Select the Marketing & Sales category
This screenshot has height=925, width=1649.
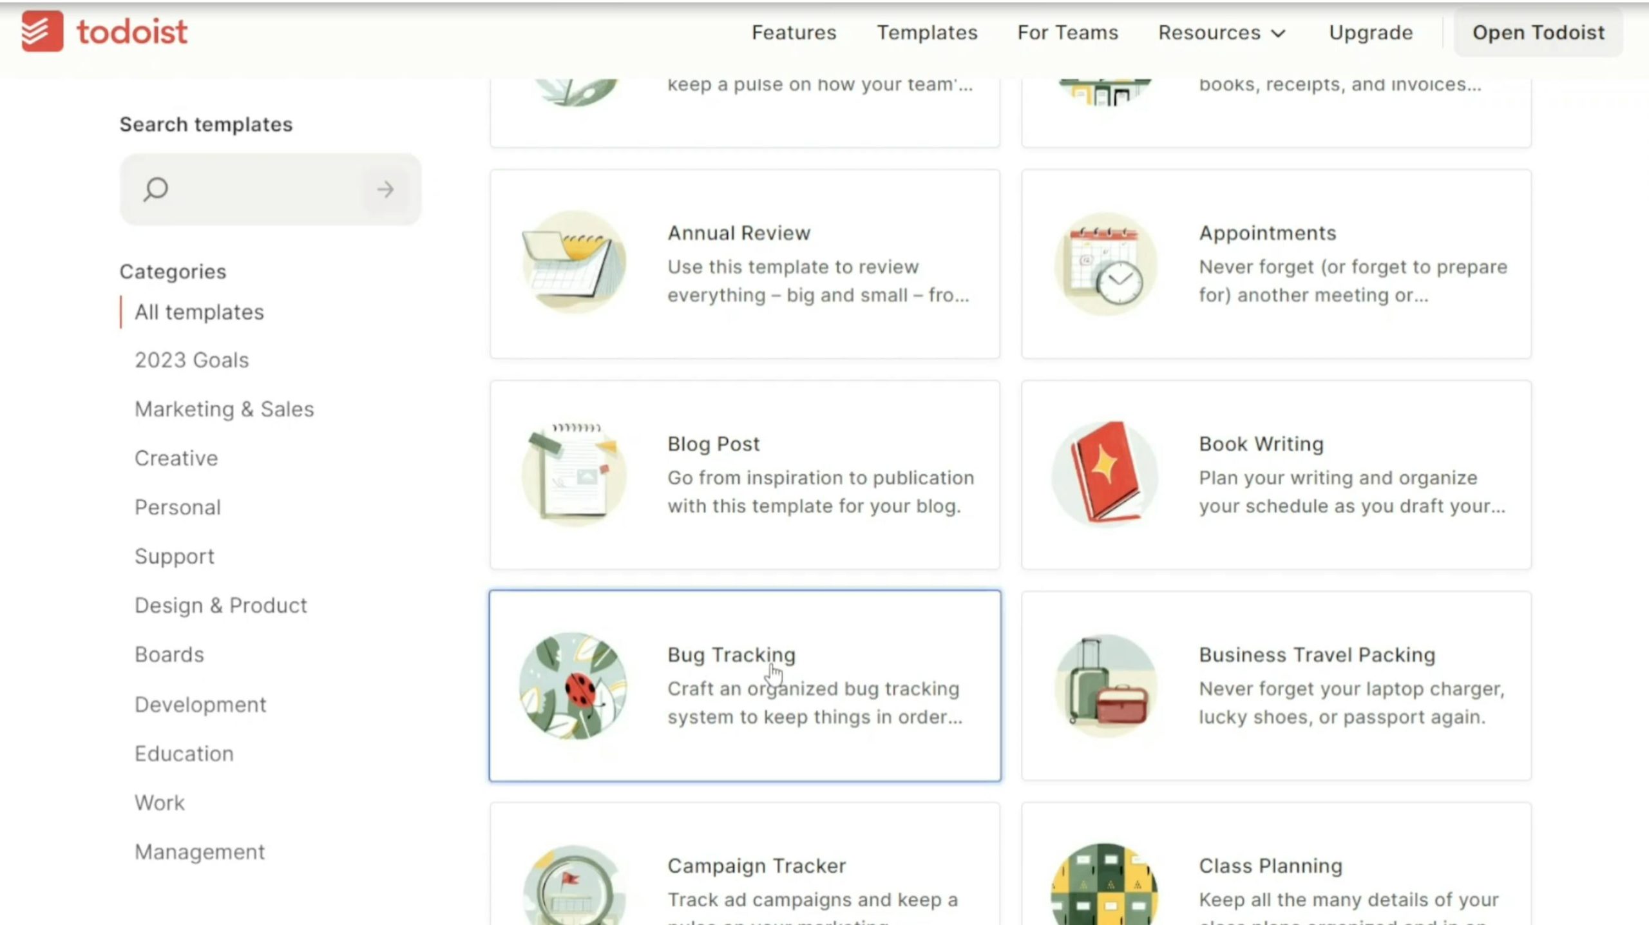(x=224, y=410)
